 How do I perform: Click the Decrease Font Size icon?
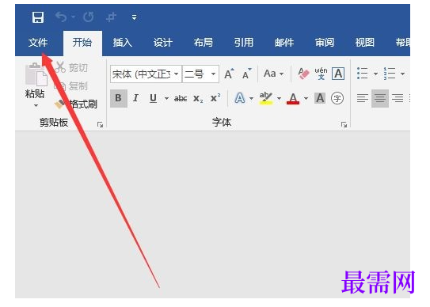pyautogui.click(x=246, y=74)
